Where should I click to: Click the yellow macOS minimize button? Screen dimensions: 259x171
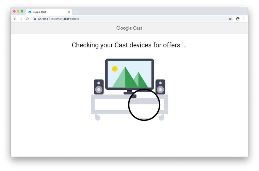[x=18, y=11]
